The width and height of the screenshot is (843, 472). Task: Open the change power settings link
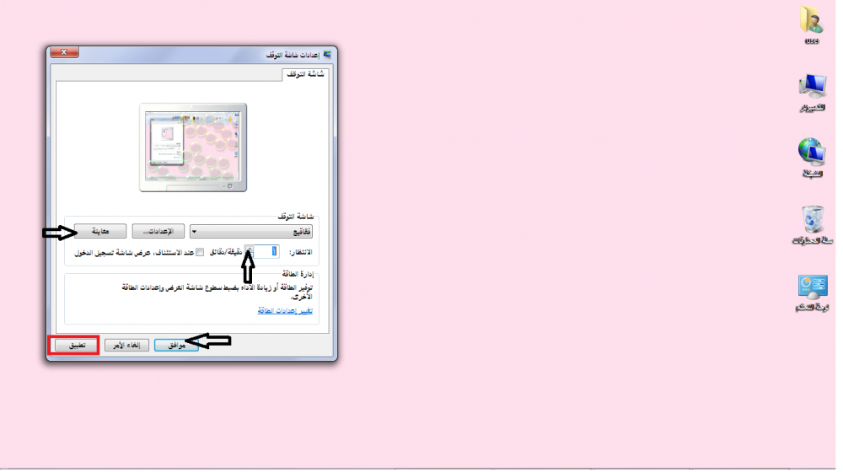click(284, 311)
